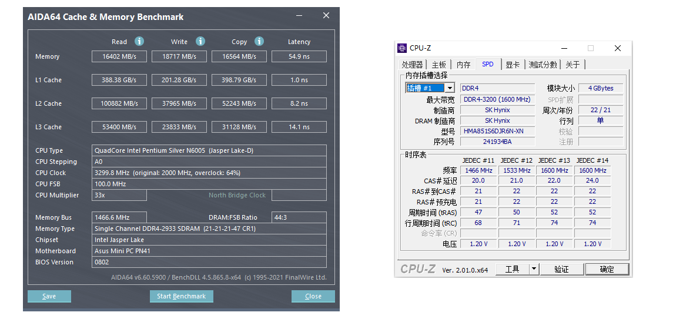Click the Close button in AIDA64

[313, 297]
